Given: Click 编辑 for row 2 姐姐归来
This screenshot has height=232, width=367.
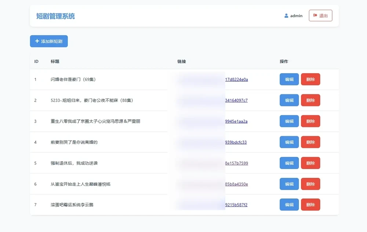Looking at the screenshot, I should [289, 100].
